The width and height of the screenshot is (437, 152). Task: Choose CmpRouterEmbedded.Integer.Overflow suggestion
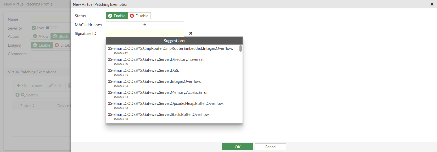point(170,50)
